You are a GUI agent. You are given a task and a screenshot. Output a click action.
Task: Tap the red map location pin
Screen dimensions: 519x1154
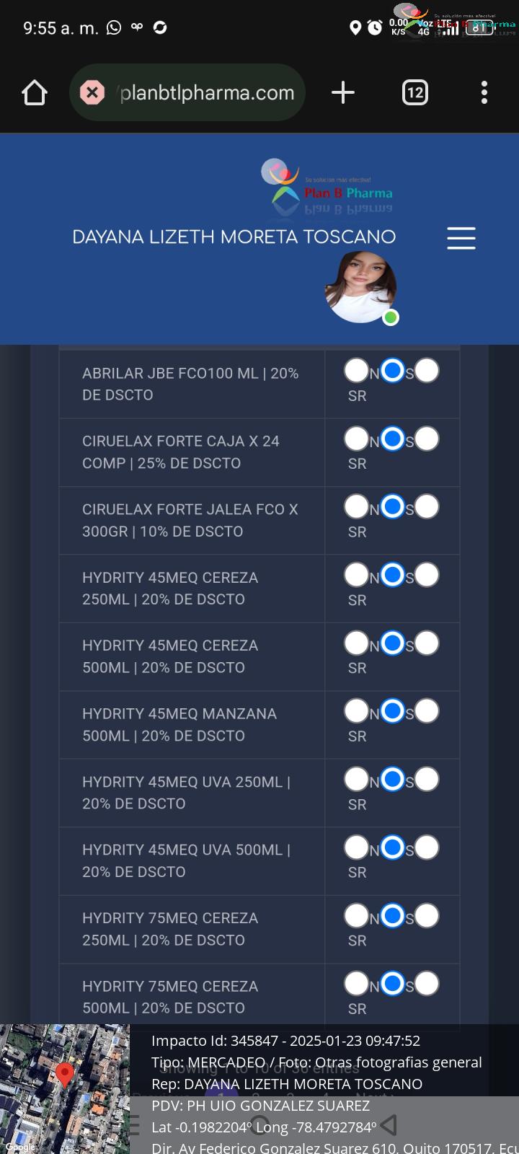65,1075
